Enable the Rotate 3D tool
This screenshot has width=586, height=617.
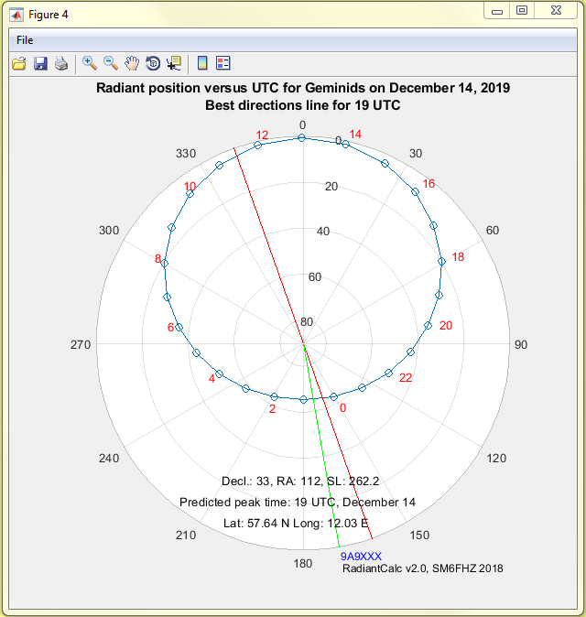[153, 63]
